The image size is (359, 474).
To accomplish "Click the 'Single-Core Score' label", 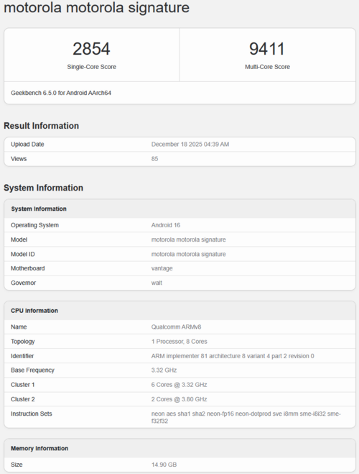I will click(91, 67).
